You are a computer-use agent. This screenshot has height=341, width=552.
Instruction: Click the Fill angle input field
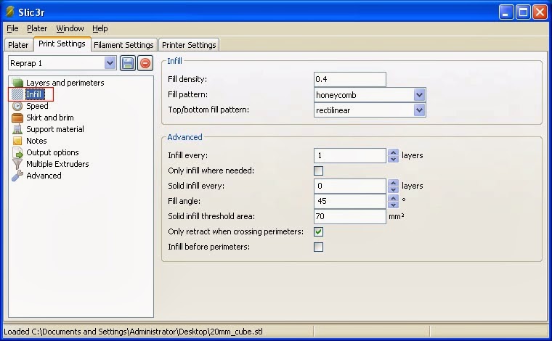(349, 201)
